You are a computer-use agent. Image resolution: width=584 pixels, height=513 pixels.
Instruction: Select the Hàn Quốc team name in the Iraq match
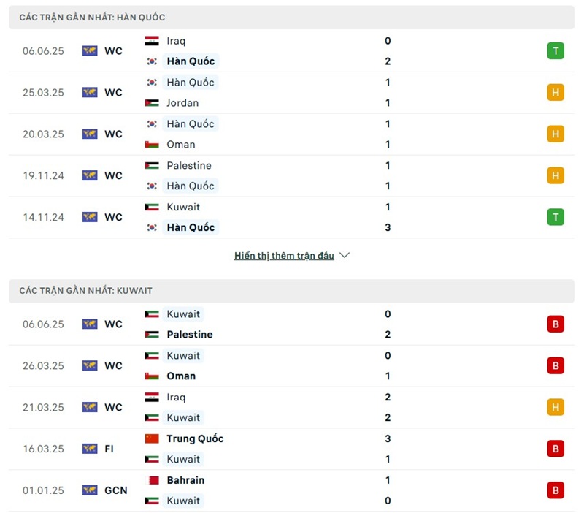pyautogui.click(x=191, y=61)
